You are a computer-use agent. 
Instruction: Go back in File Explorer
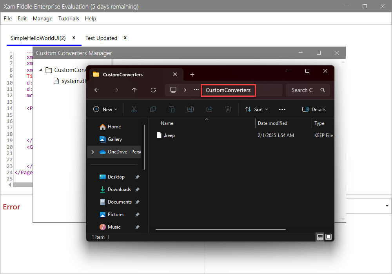97,90
